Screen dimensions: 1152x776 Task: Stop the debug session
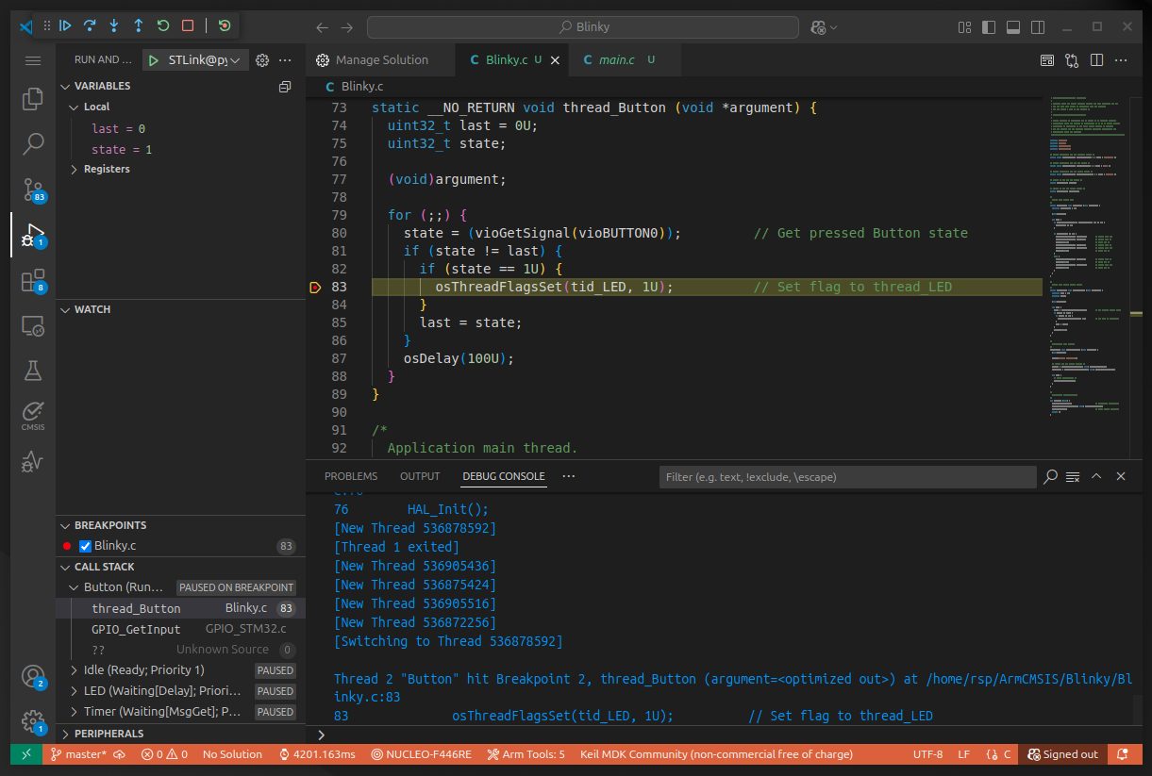click(x=188, y=26)
